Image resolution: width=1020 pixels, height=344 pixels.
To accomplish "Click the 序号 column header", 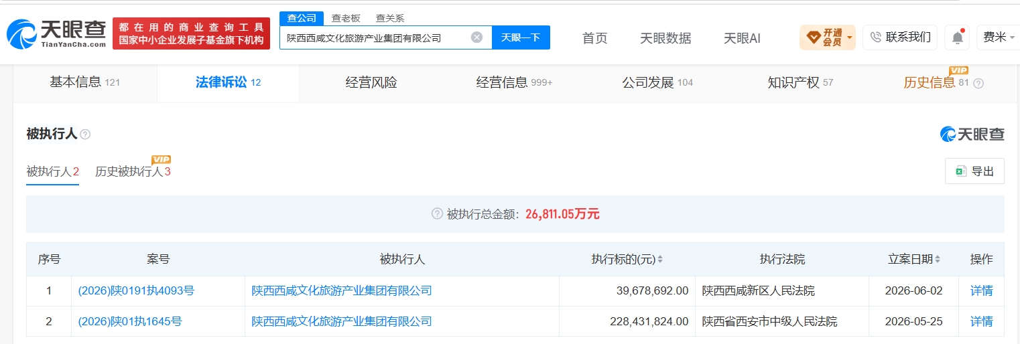I will 49,259.
